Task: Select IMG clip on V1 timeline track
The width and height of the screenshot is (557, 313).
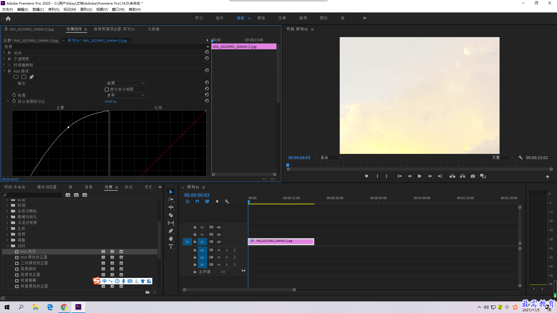Action: pos(281,241)
